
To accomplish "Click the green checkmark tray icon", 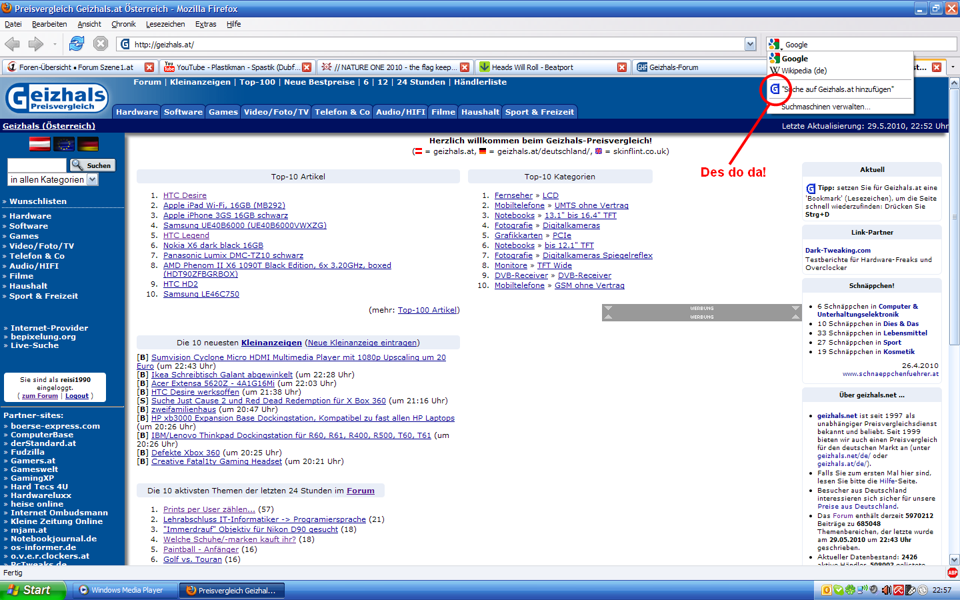I will (x=839, y=590).
